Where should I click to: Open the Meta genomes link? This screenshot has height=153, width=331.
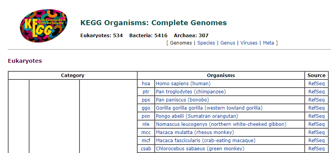(x=268, y=43)
